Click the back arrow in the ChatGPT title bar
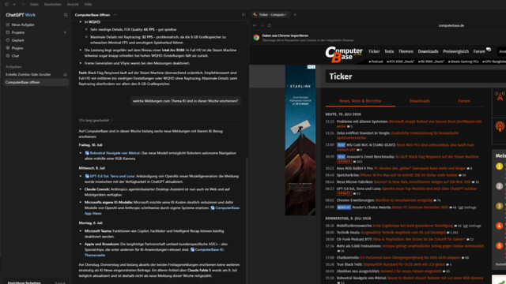The height and width of the screenshot is (284, 506). [x=15, y=5]
